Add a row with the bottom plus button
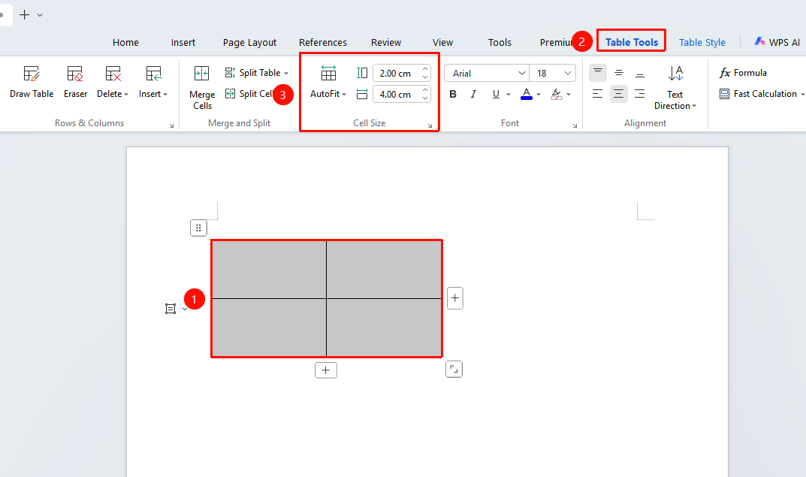 326,370
